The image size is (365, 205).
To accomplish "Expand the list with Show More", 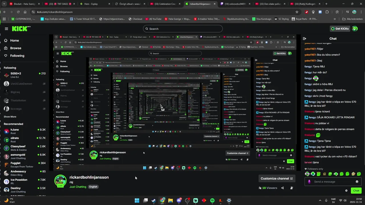I will (x=10, y=117).
